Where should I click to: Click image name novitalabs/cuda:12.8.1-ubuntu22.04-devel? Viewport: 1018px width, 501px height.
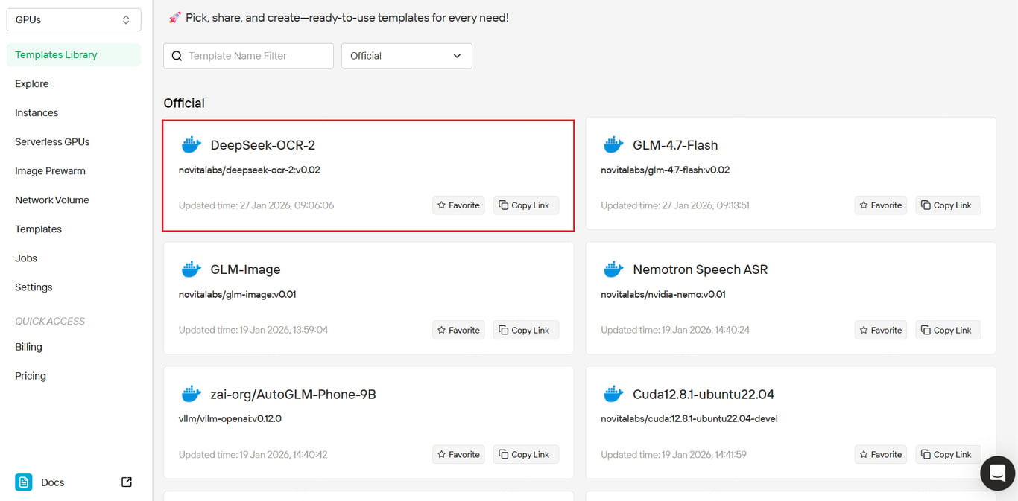click(689, 418)
